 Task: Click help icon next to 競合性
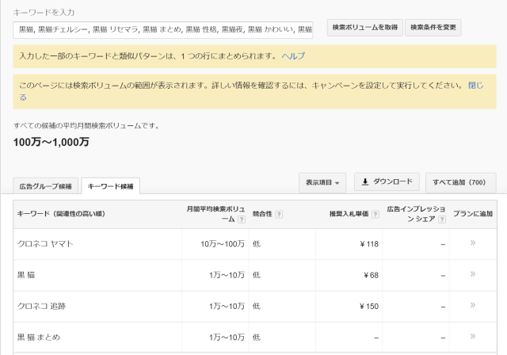click(x=279, y=214)
